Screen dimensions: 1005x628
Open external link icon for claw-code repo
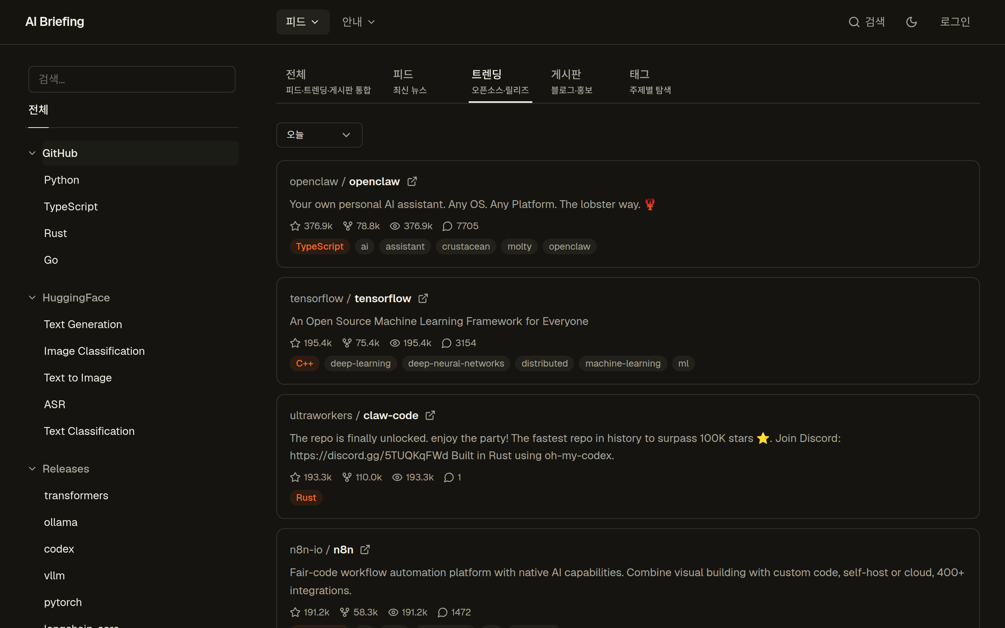430,415
